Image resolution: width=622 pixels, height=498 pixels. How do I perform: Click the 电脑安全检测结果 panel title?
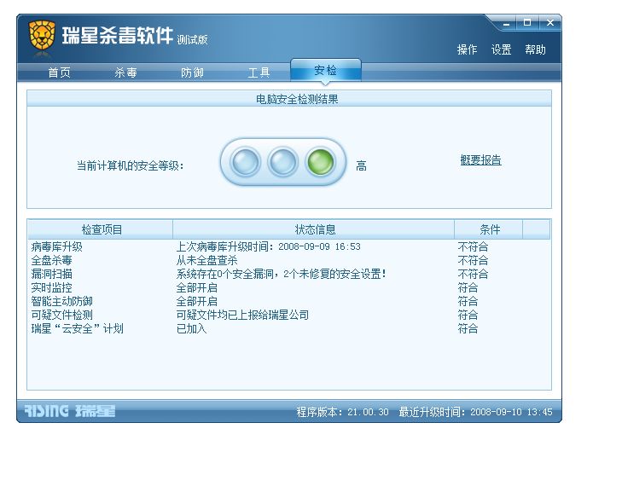coord(297,99)
